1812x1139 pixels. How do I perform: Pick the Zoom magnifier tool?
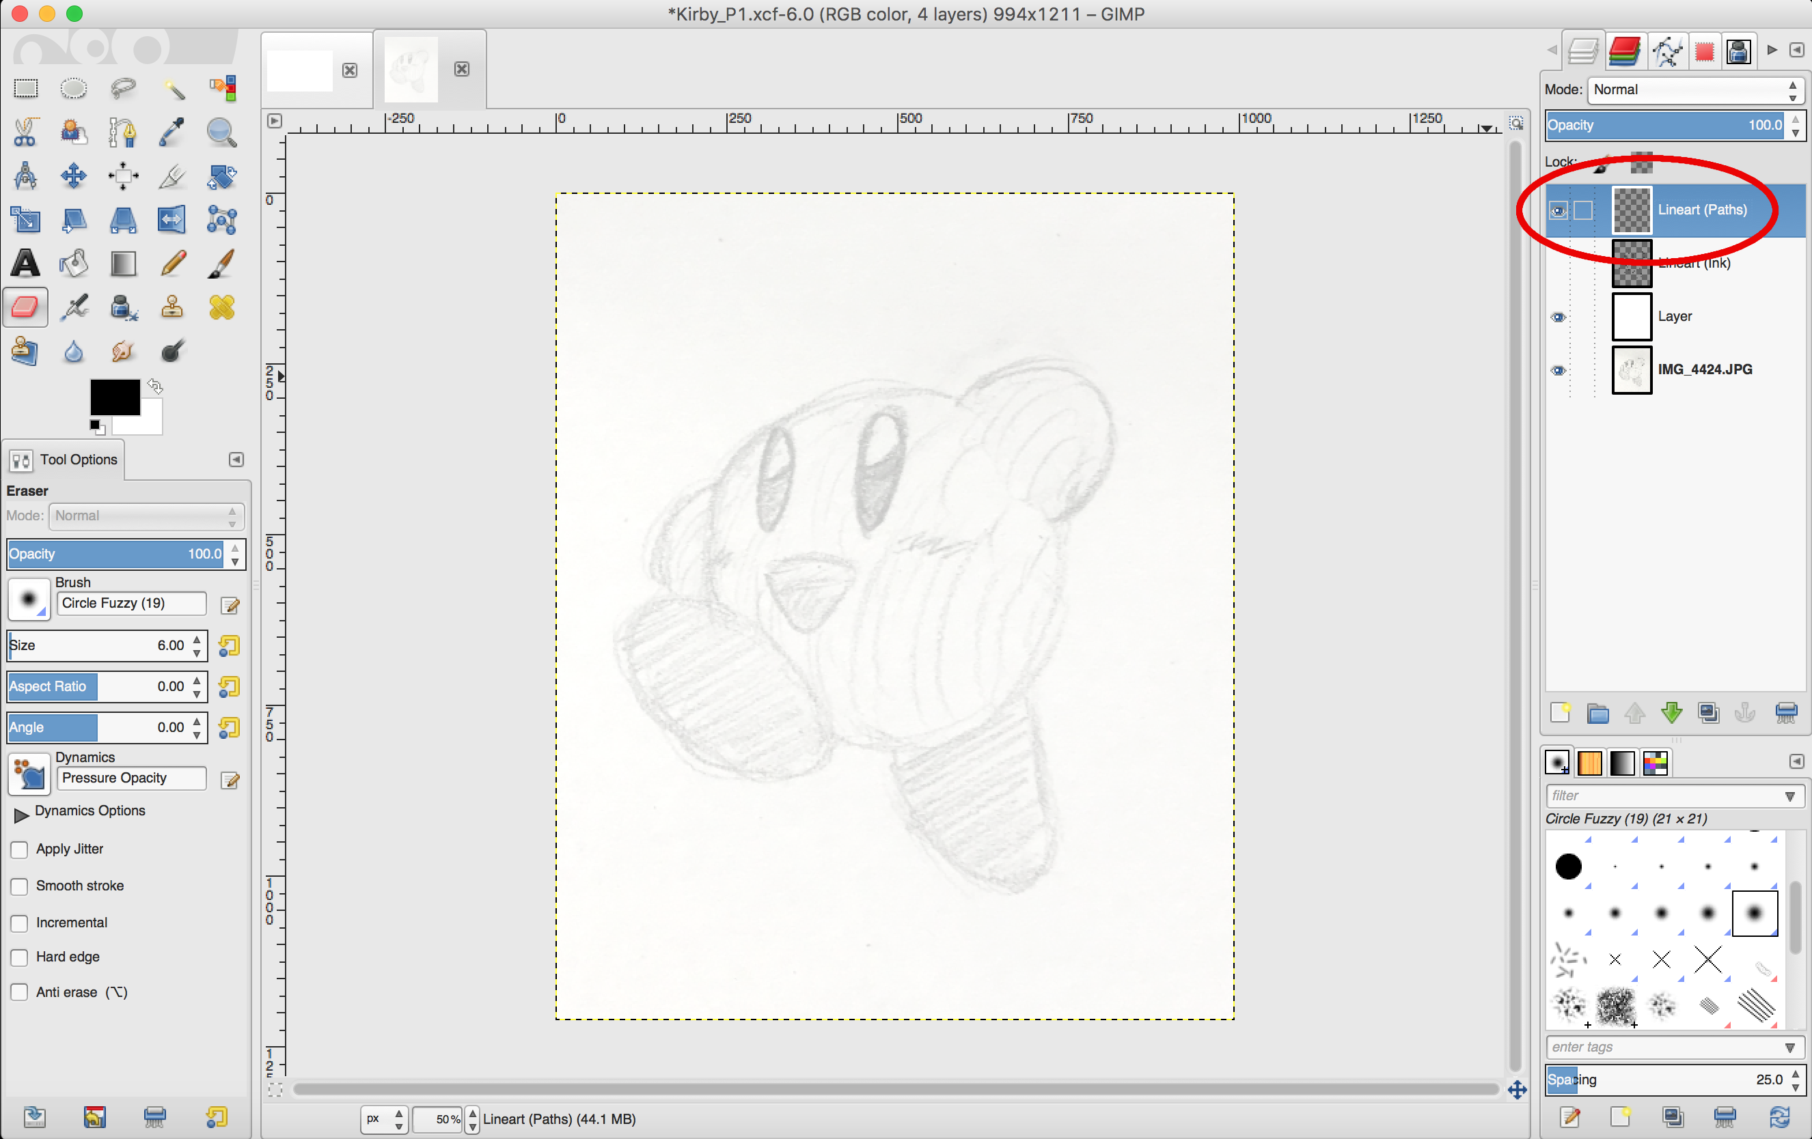coord(221,132)
